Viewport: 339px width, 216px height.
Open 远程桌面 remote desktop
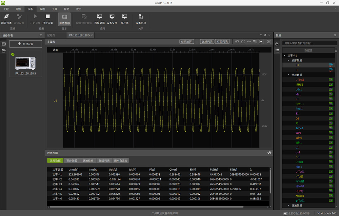[99, 17]
